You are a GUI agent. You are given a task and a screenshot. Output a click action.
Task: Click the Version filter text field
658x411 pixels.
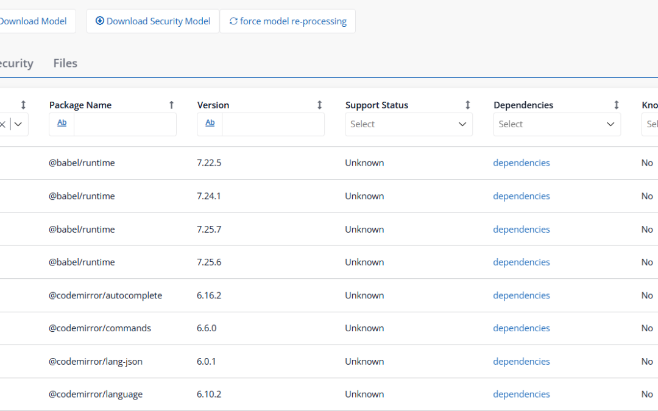click(x=273, y=124)
